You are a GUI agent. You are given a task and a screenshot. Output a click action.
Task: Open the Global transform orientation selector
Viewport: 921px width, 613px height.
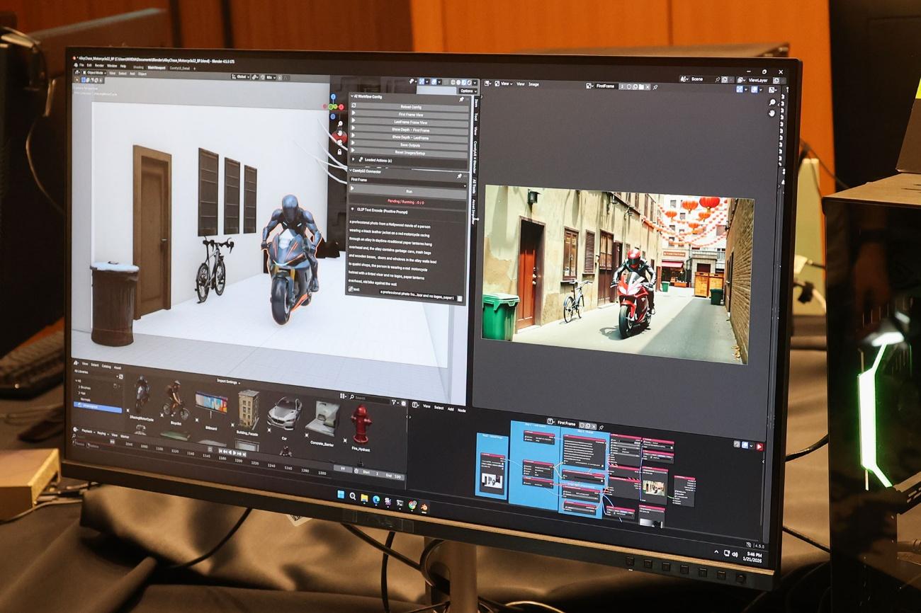[x=240, y=77]
